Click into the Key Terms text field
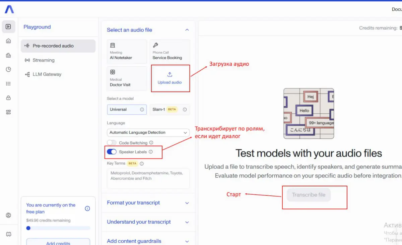This screenshot has height=245, width=402. coord(148,178)
